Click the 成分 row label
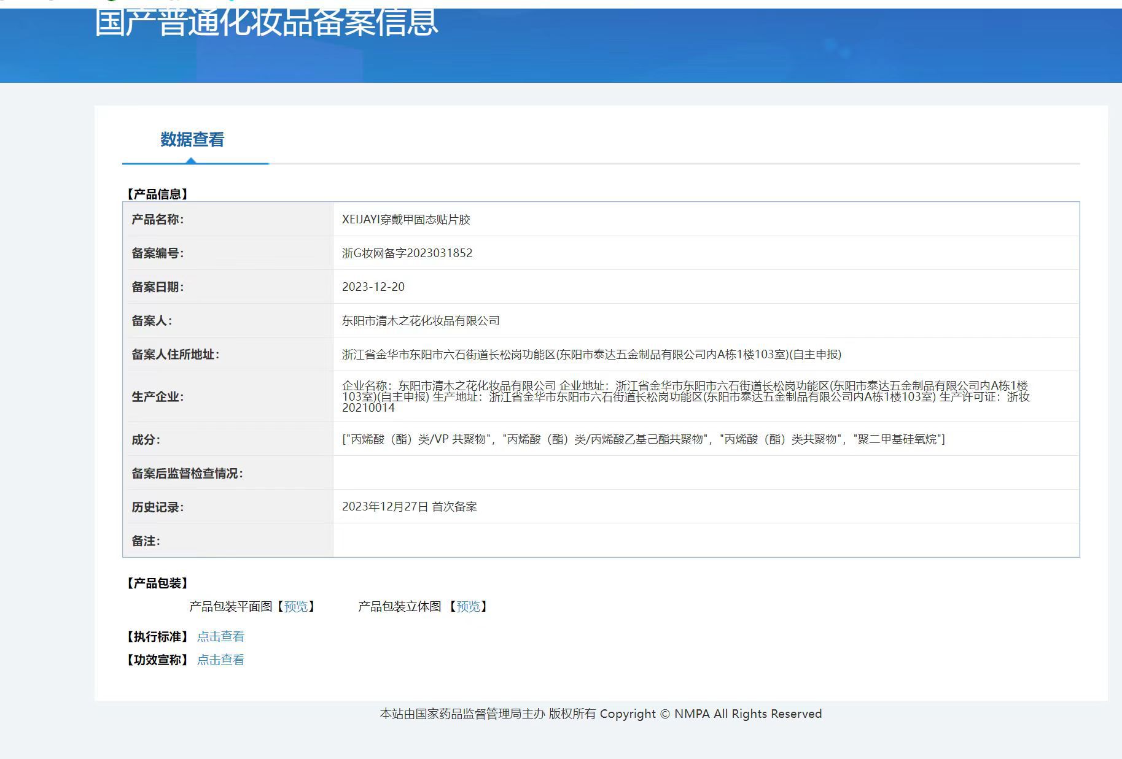The image size is (1122, 759). (x=146, y=440)
